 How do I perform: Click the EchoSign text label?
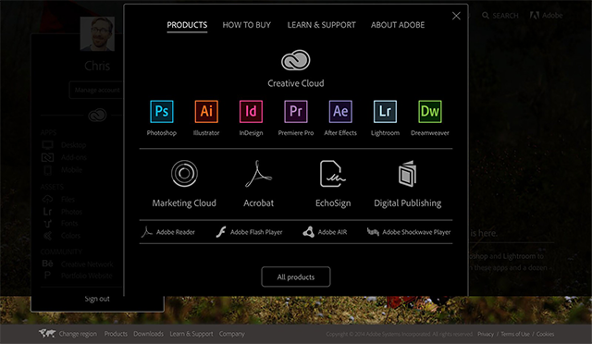coord(333,203)
